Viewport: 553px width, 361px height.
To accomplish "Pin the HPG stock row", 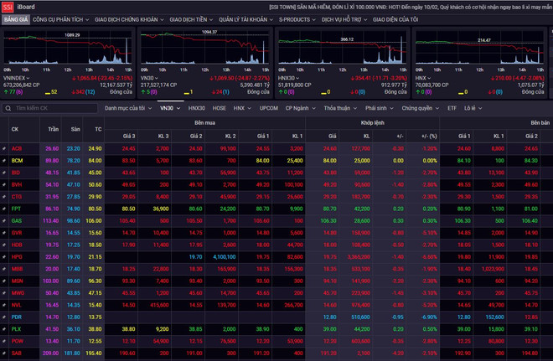I will tap(5, 256).
